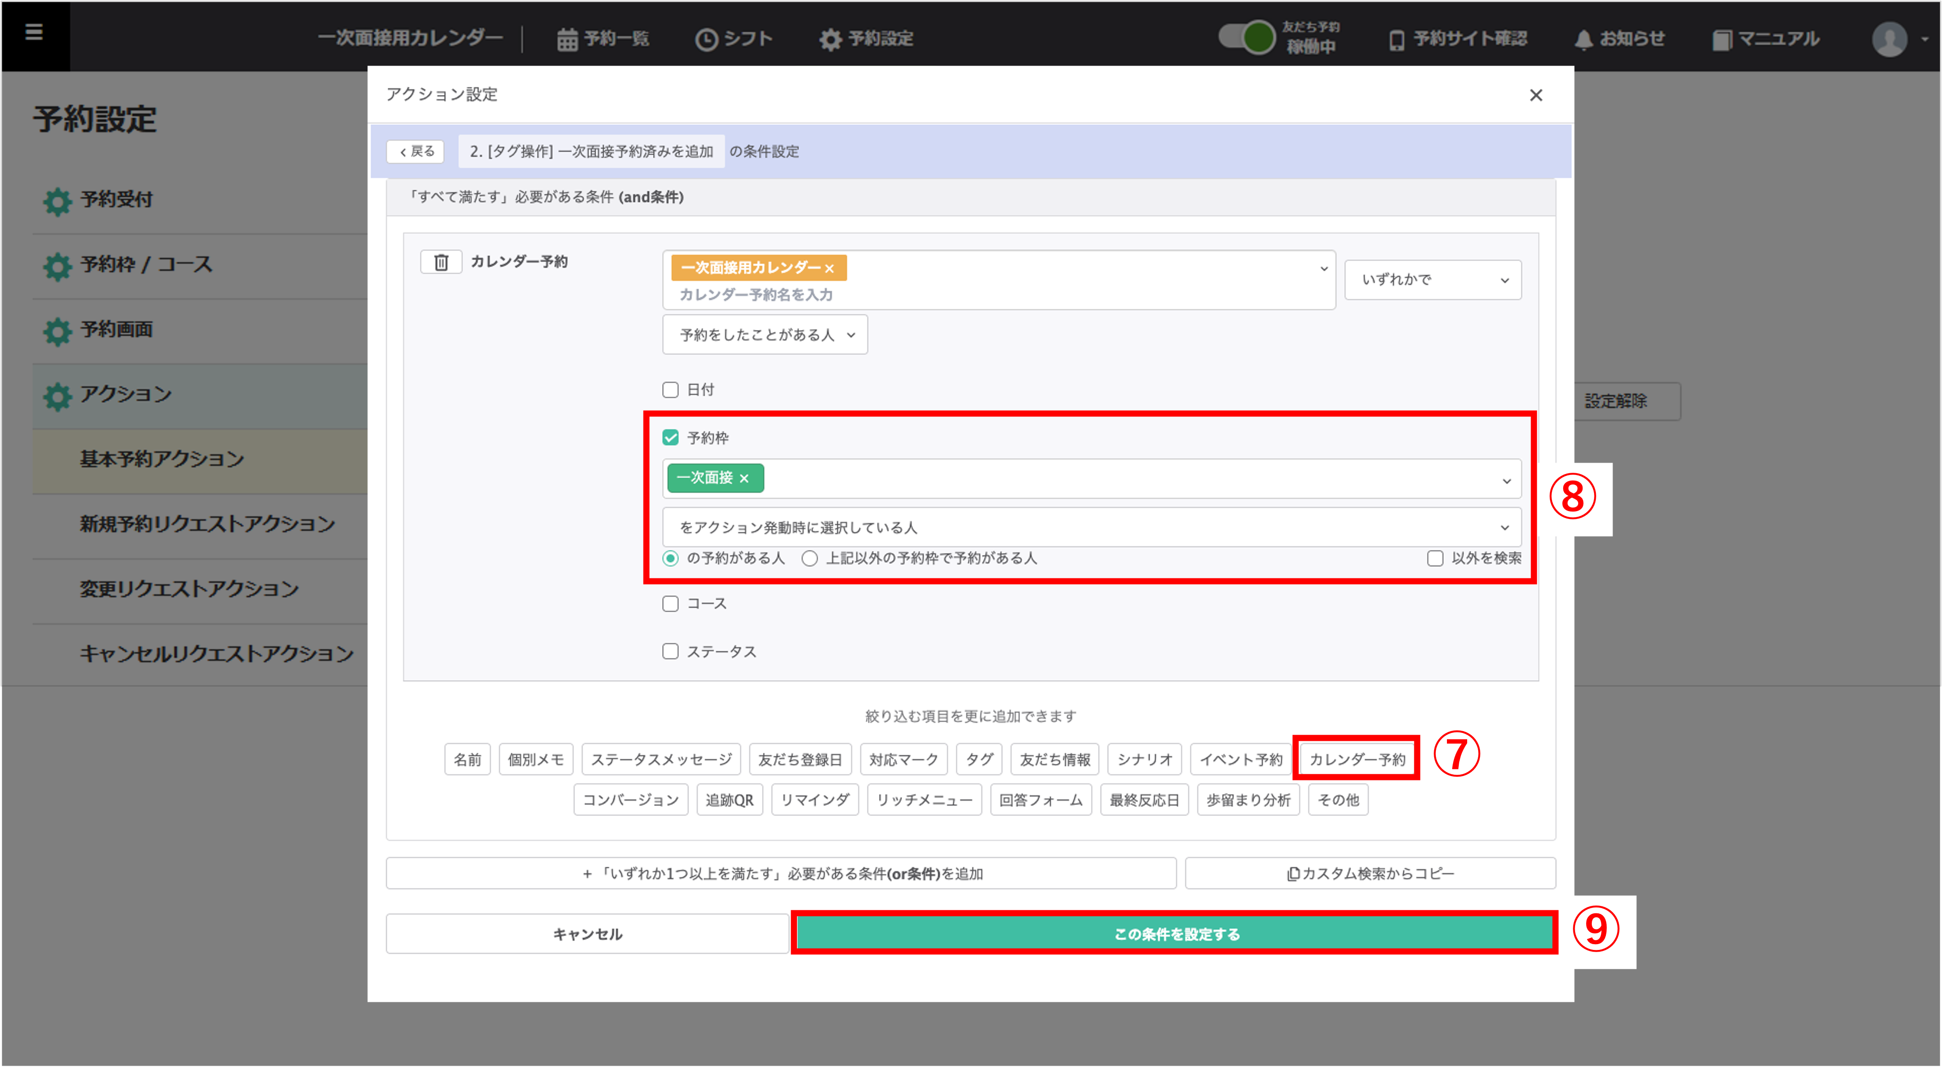This screenshot has height=1067, width=1942.
Task: Remove the 一次面接 tag with its x
Action: click(x=744, y=478)
